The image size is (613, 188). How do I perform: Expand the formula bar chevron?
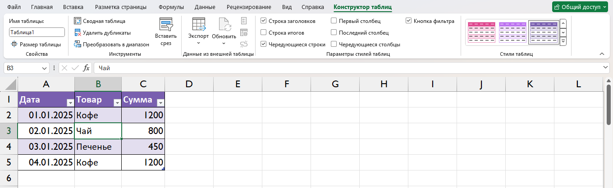[x=605, y=67]
